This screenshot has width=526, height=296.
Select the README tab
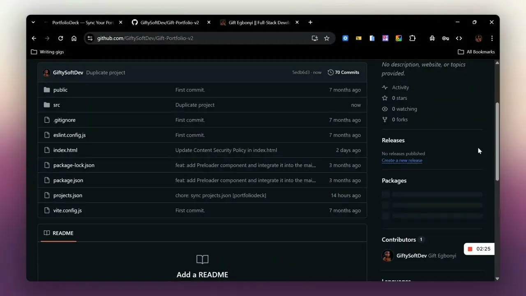tap(58, 233)
